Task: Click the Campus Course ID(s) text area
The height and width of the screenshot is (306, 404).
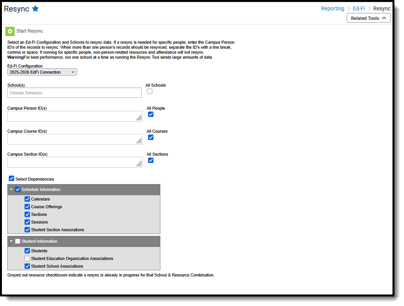Action: 75,139
